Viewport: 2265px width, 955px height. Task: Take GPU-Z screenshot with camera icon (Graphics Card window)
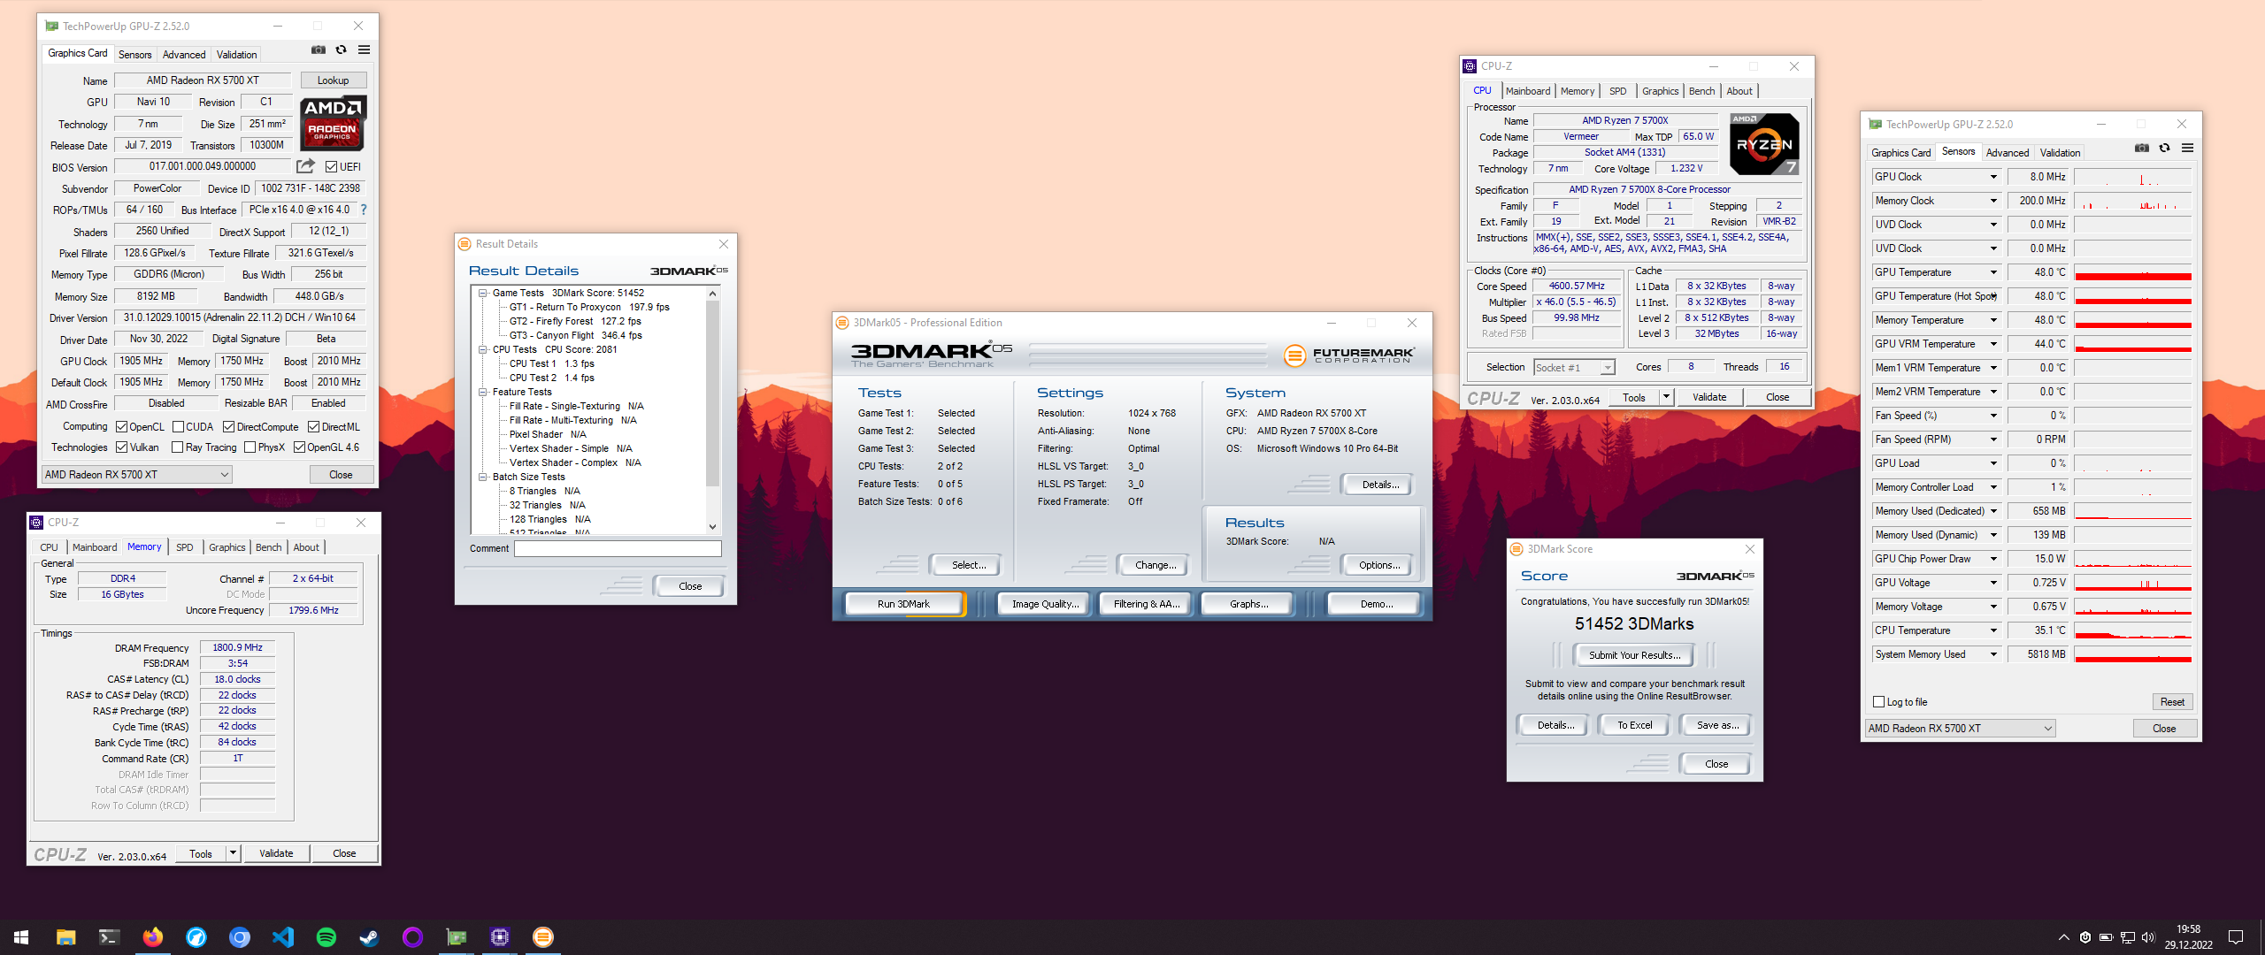click(319, 50)
